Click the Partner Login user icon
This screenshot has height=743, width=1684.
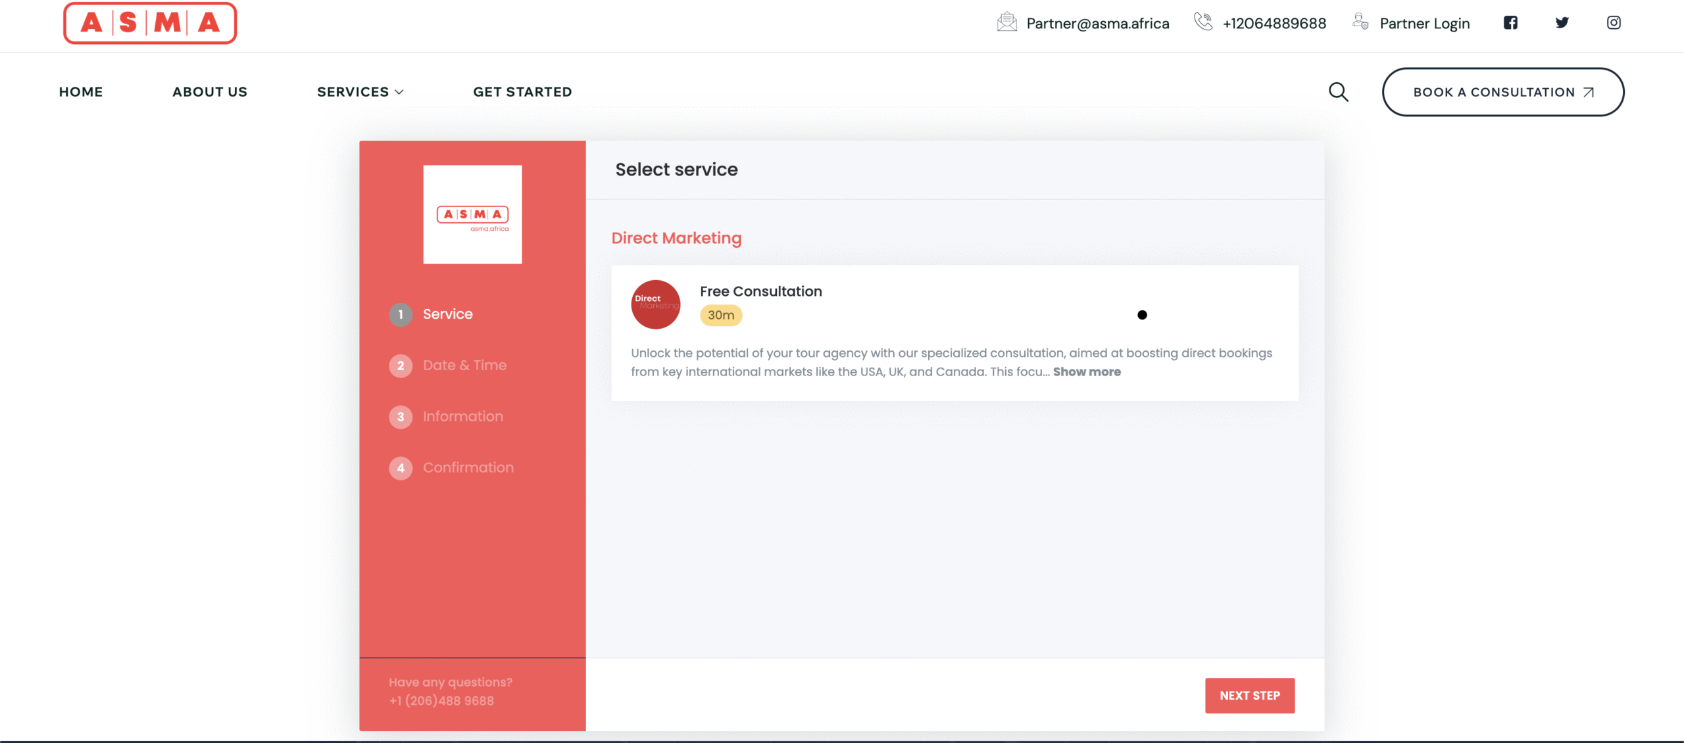pyautogui.click(x=1360, y=22)
